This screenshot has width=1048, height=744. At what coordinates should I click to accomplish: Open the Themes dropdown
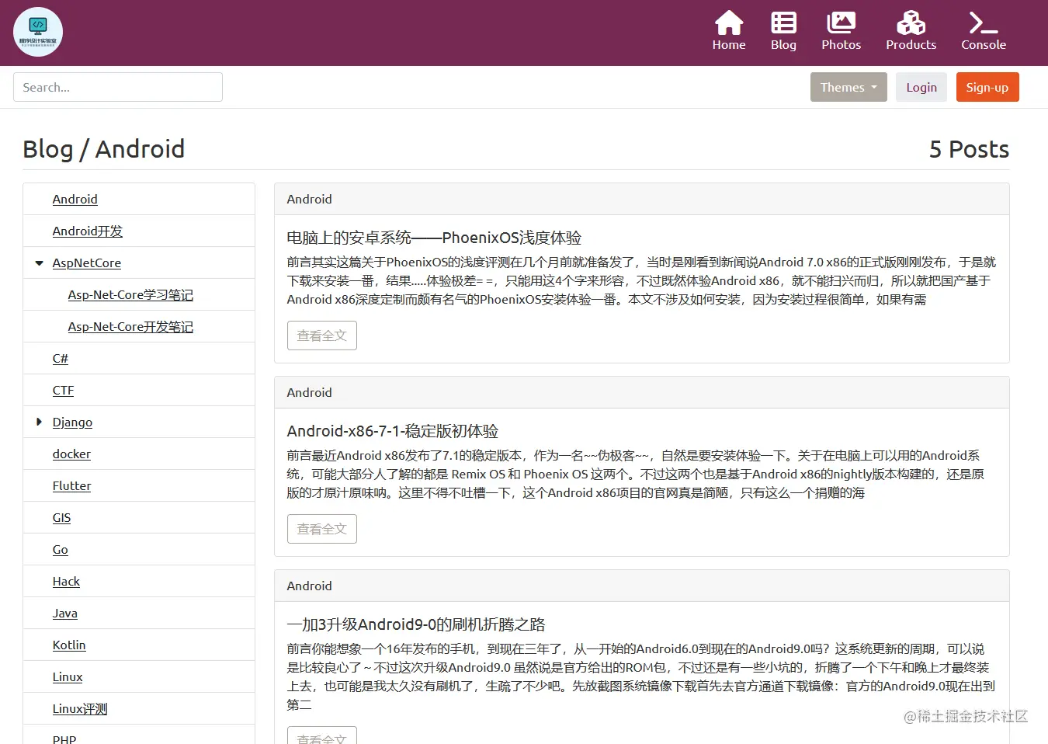848,87
